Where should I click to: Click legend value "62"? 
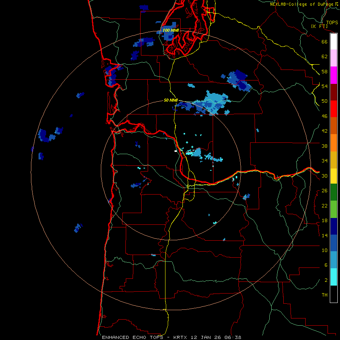click(325, 57)
